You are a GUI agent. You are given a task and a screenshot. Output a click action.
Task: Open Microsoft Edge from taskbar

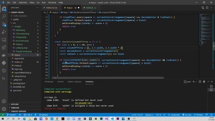(x=25, y=119)
